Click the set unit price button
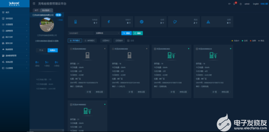Viewport: 269px width, 132px height. pos(106,41)
